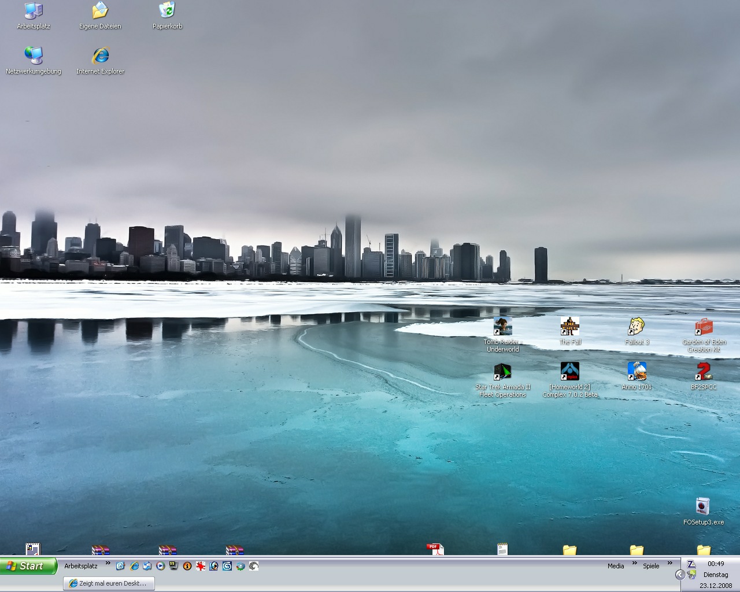The height and width of the screenshot is (592, 740).
Task: Click the Internet Explorer desktop shortcut
Action: [100, 57]
